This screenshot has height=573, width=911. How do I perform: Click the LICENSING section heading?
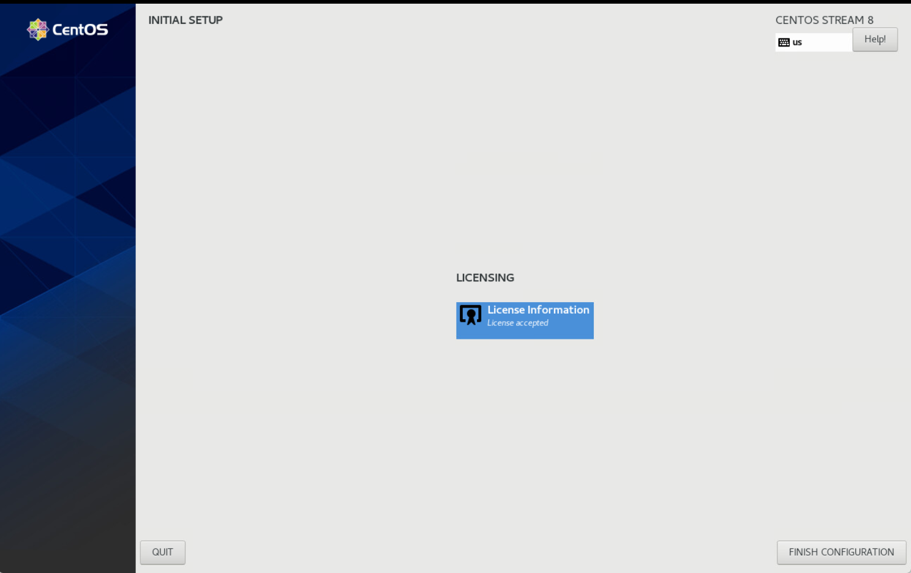(x=485, y=278)
